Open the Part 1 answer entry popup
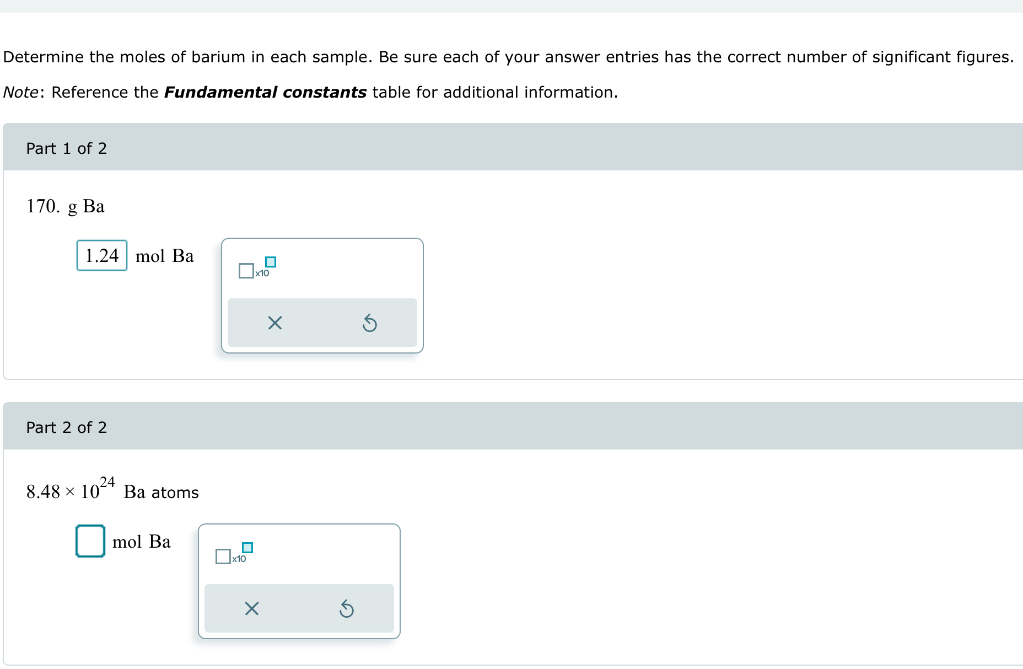 322,295
